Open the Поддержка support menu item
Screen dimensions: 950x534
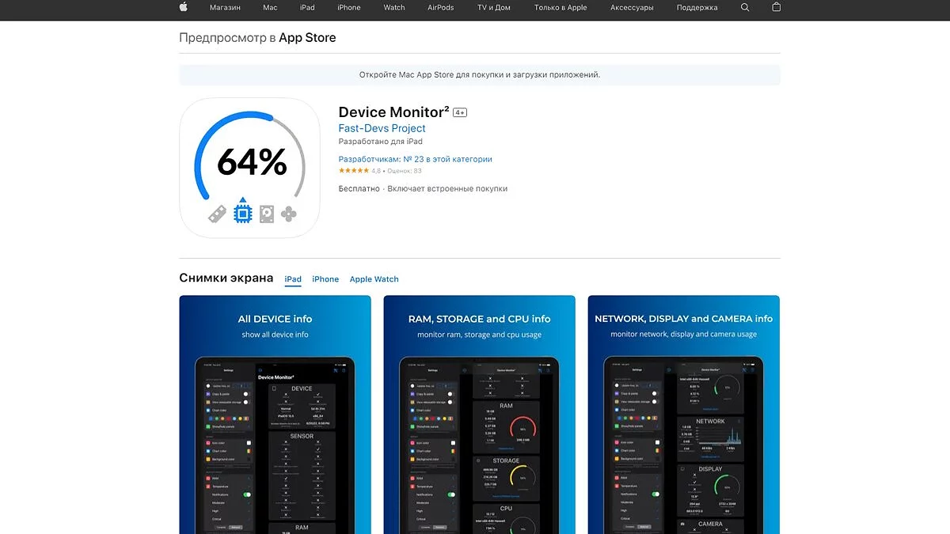pyautogui.click(x=697, y=8)
